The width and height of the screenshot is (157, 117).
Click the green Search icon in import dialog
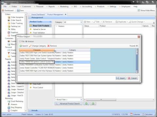[21, 46]
